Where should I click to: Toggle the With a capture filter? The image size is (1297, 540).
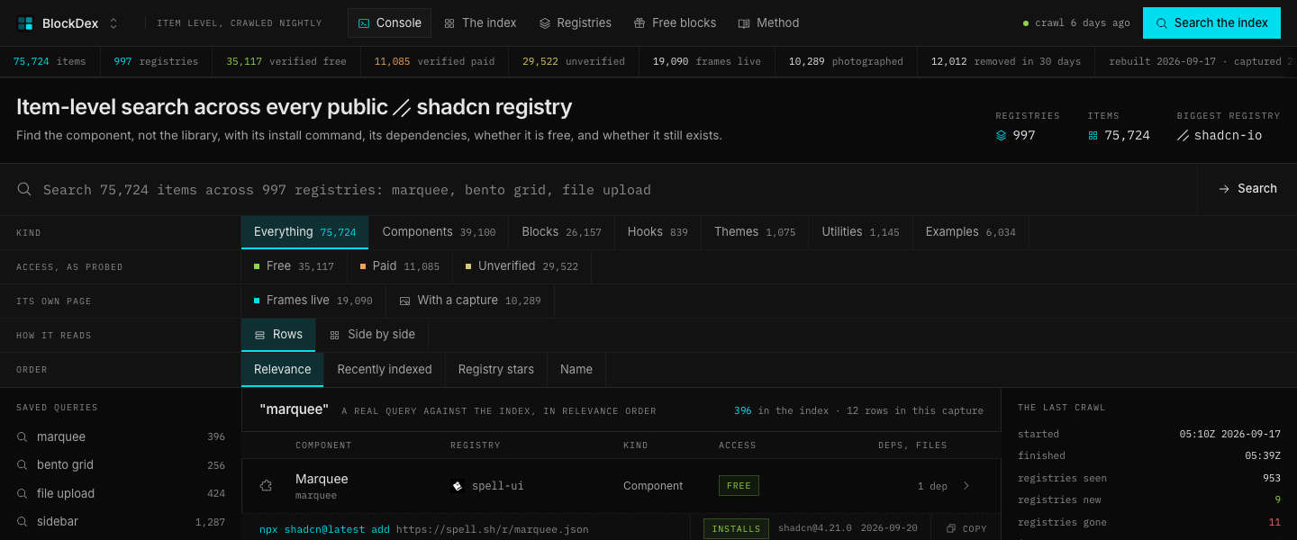470,301
